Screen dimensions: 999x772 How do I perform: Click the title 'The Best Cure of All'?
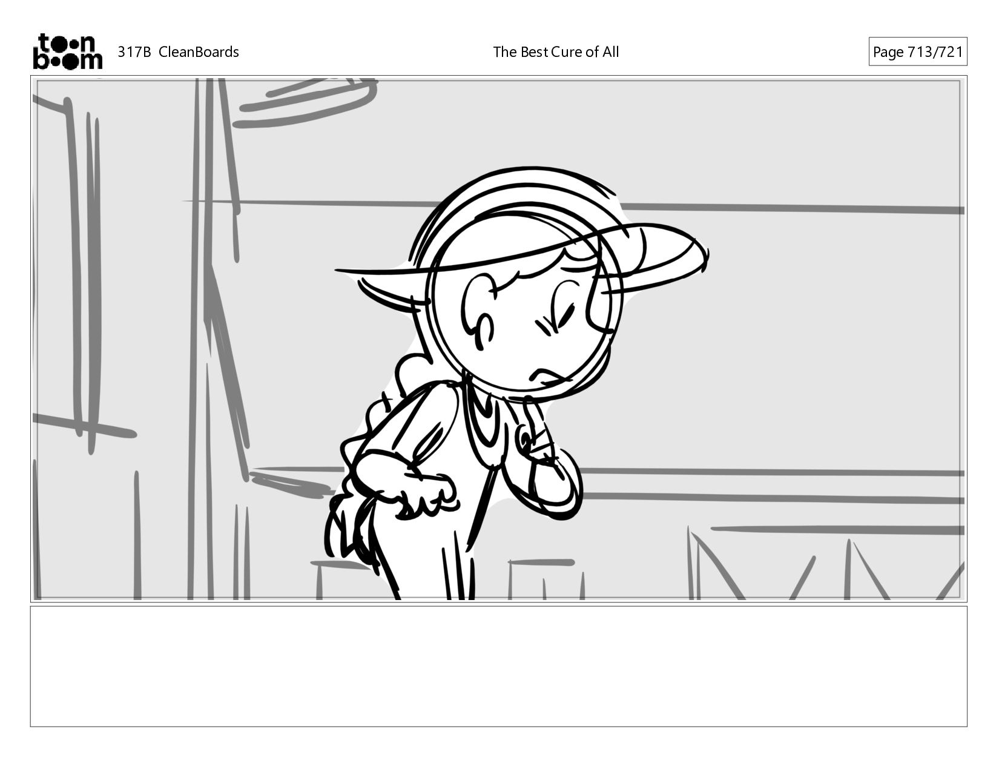click(x=556, y=52)
